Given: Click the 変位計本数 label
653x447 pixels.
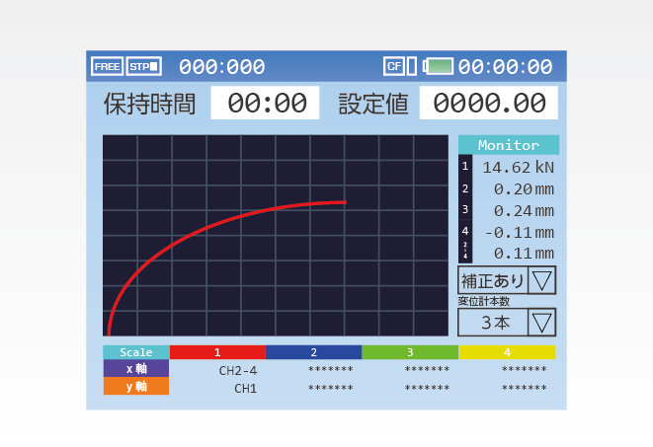Looking at the screenshot, I should [x=483, y=301].
